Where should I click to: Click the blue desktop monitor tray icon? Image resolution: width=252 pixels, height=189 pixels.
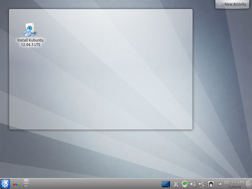click(x=165, y=184)
